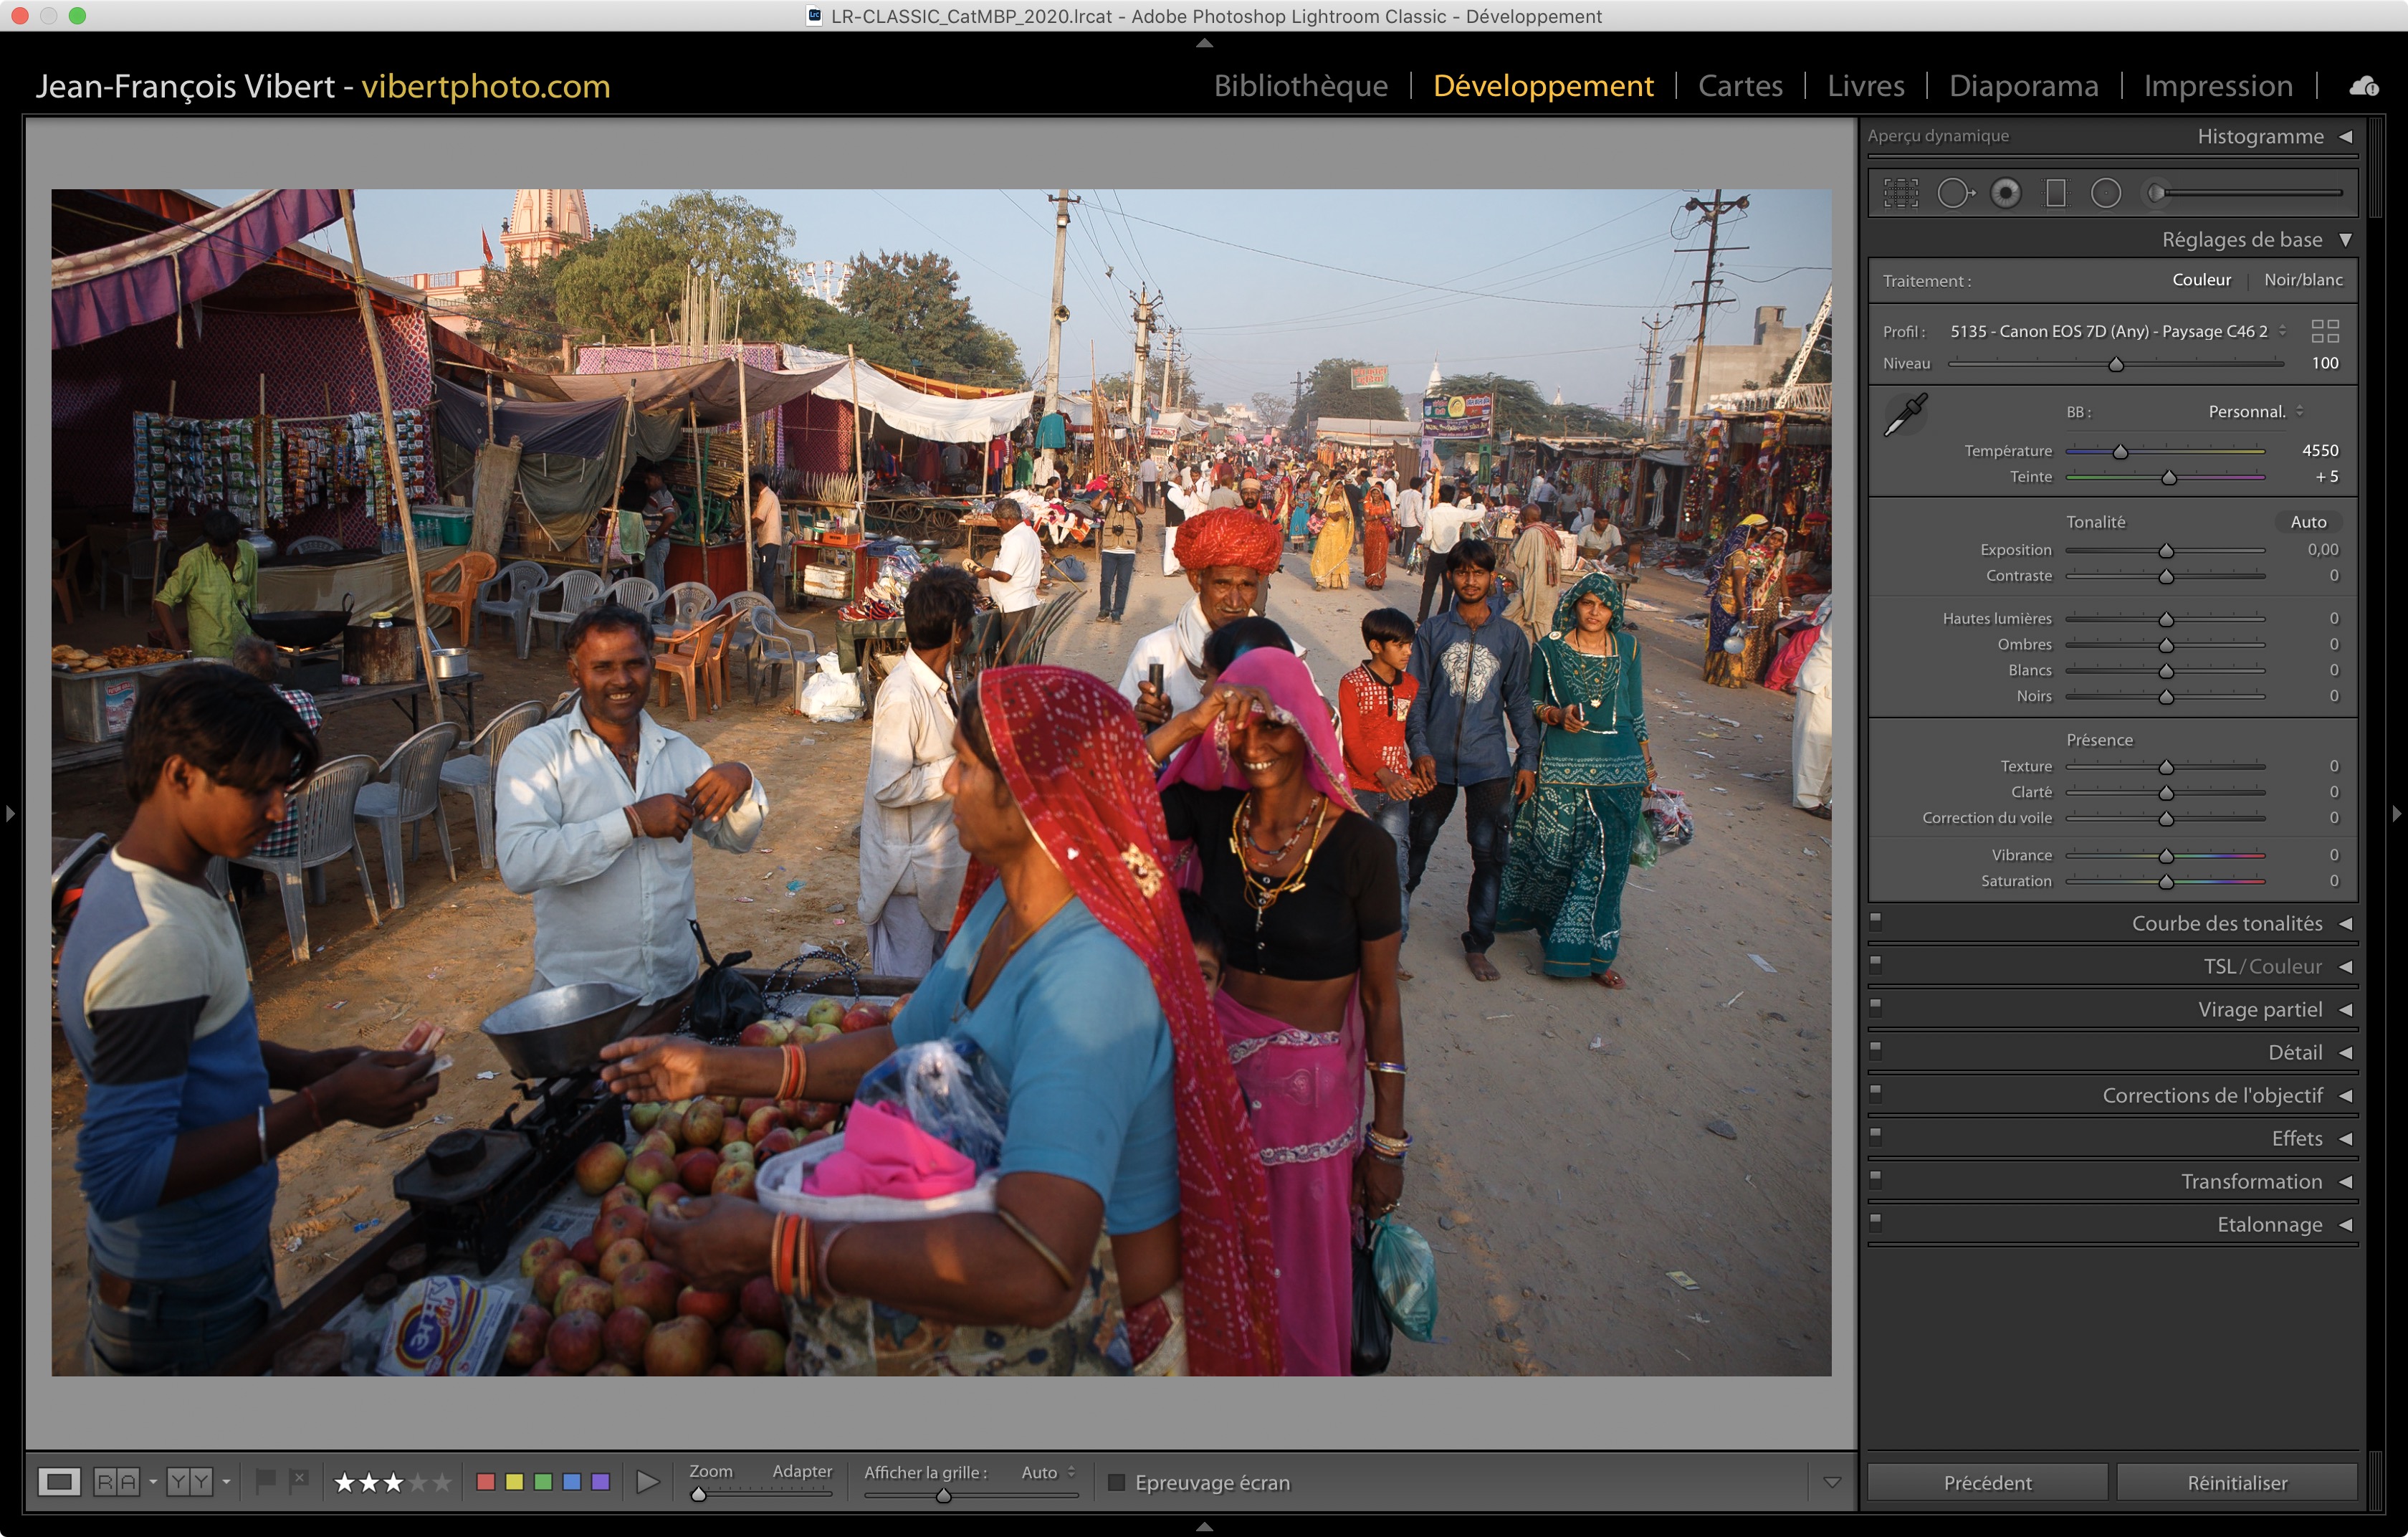Image resolution: width=2408 pixels, height=1537 pixels.
Task: Pick the Radial Filter tool
Action: pos(2105,193)
